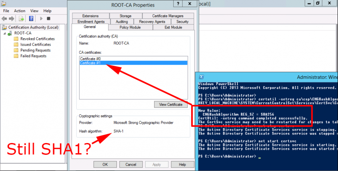Click the Stop Service square icon
The height and width of the screenshot is (171, 338).
click(x=49, y=19)
